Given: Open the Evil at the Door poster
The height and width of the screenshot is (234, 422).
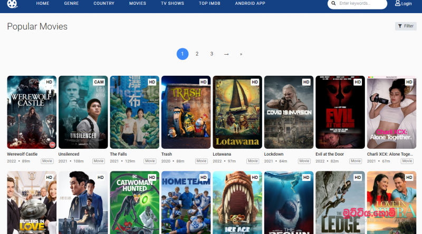Looking at the screenshot, I should [340, 112].
